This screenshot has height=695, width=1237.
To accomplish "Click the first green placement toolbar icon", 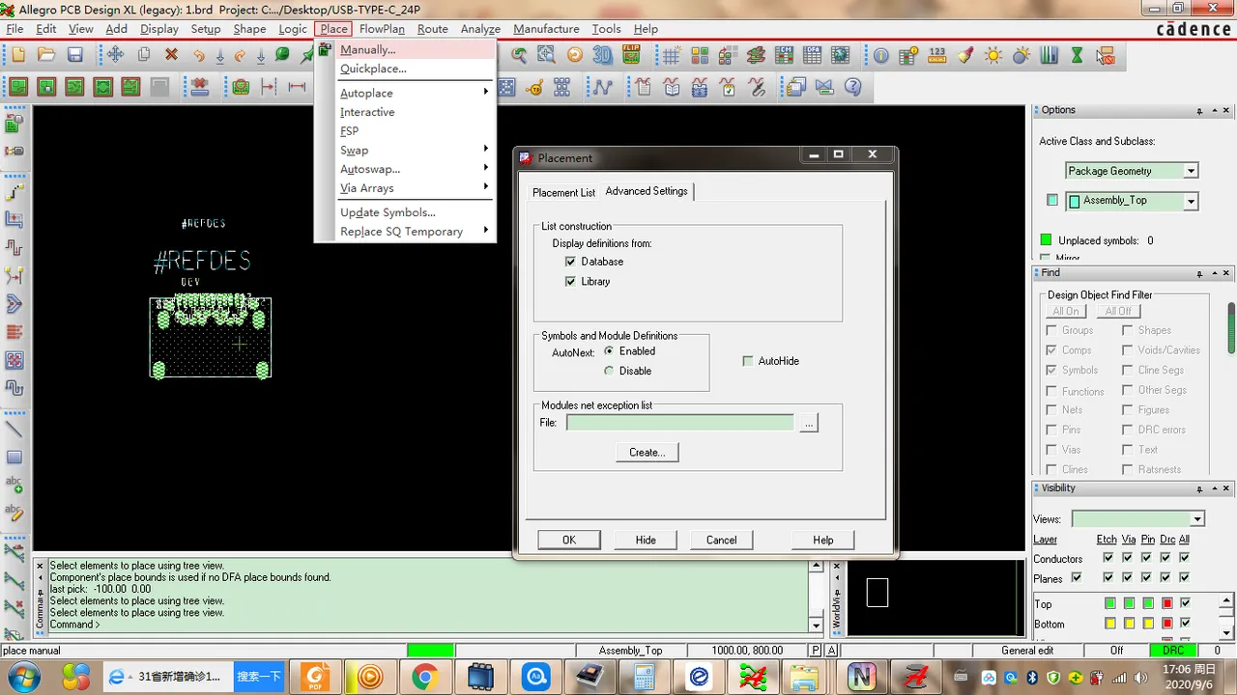I will click(x=17, y=87).
